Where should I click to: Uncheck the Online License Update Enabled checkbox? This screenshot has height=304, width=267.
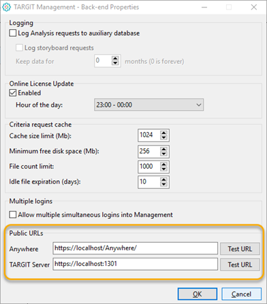[x=13, y=93]
